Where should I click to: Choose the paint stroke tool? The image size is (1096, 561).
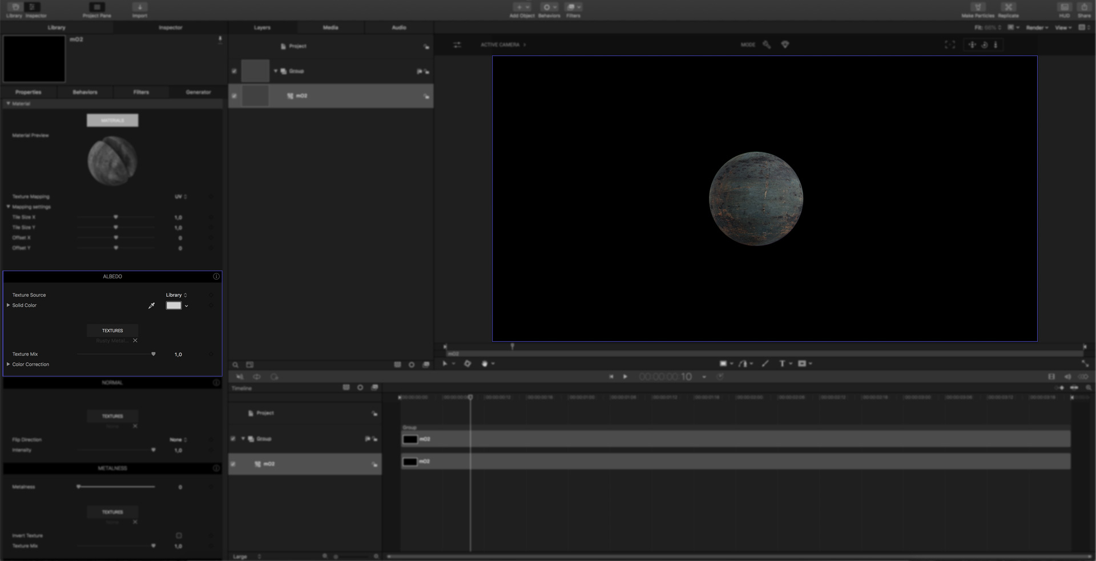pyautogui.click(x=765, y=364)
